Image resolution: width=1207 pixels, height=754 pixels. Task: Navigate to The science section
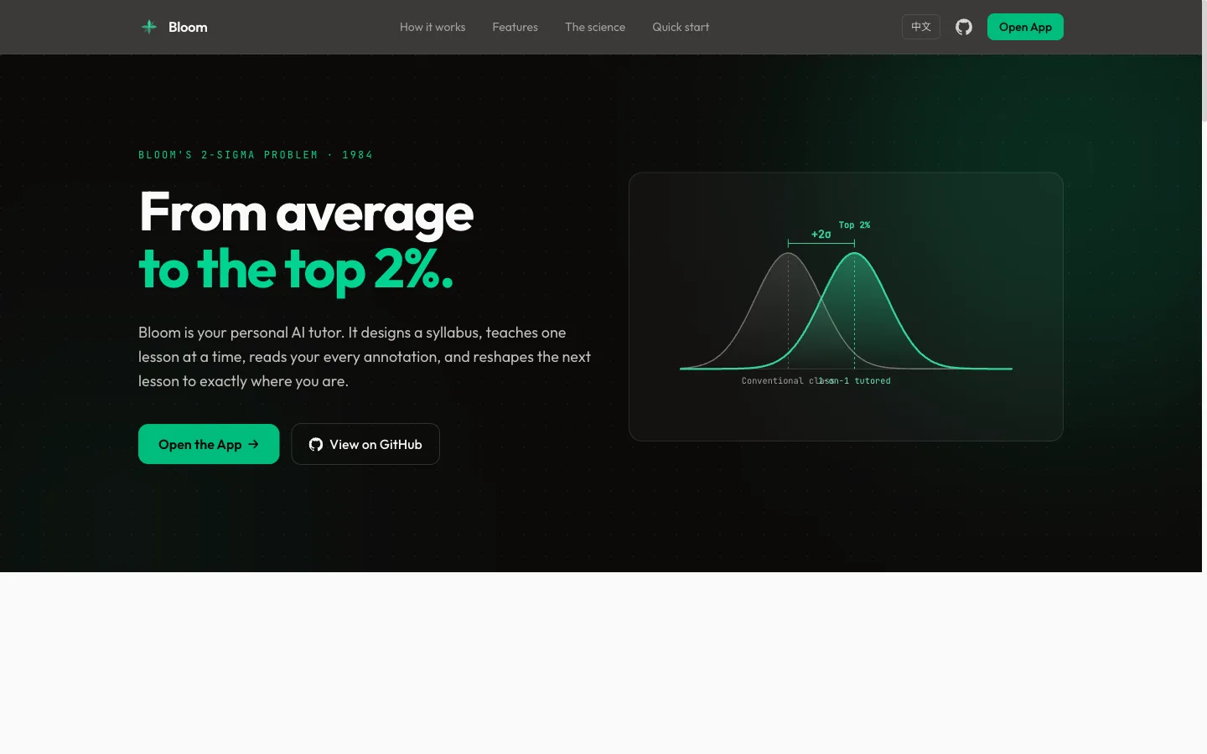[595, 27]
